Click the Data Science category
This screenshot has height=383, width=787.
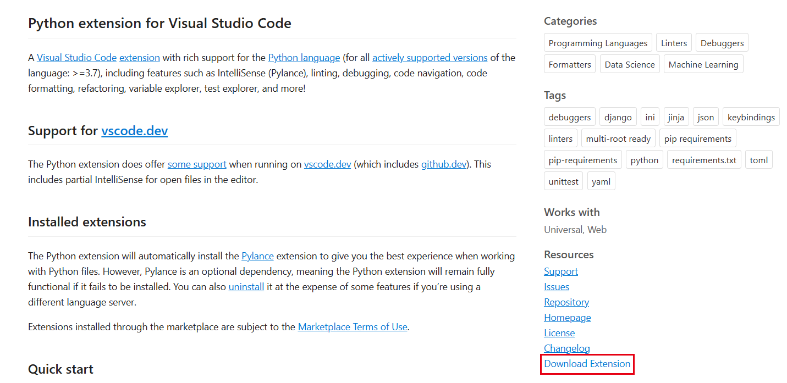(629, 64)
